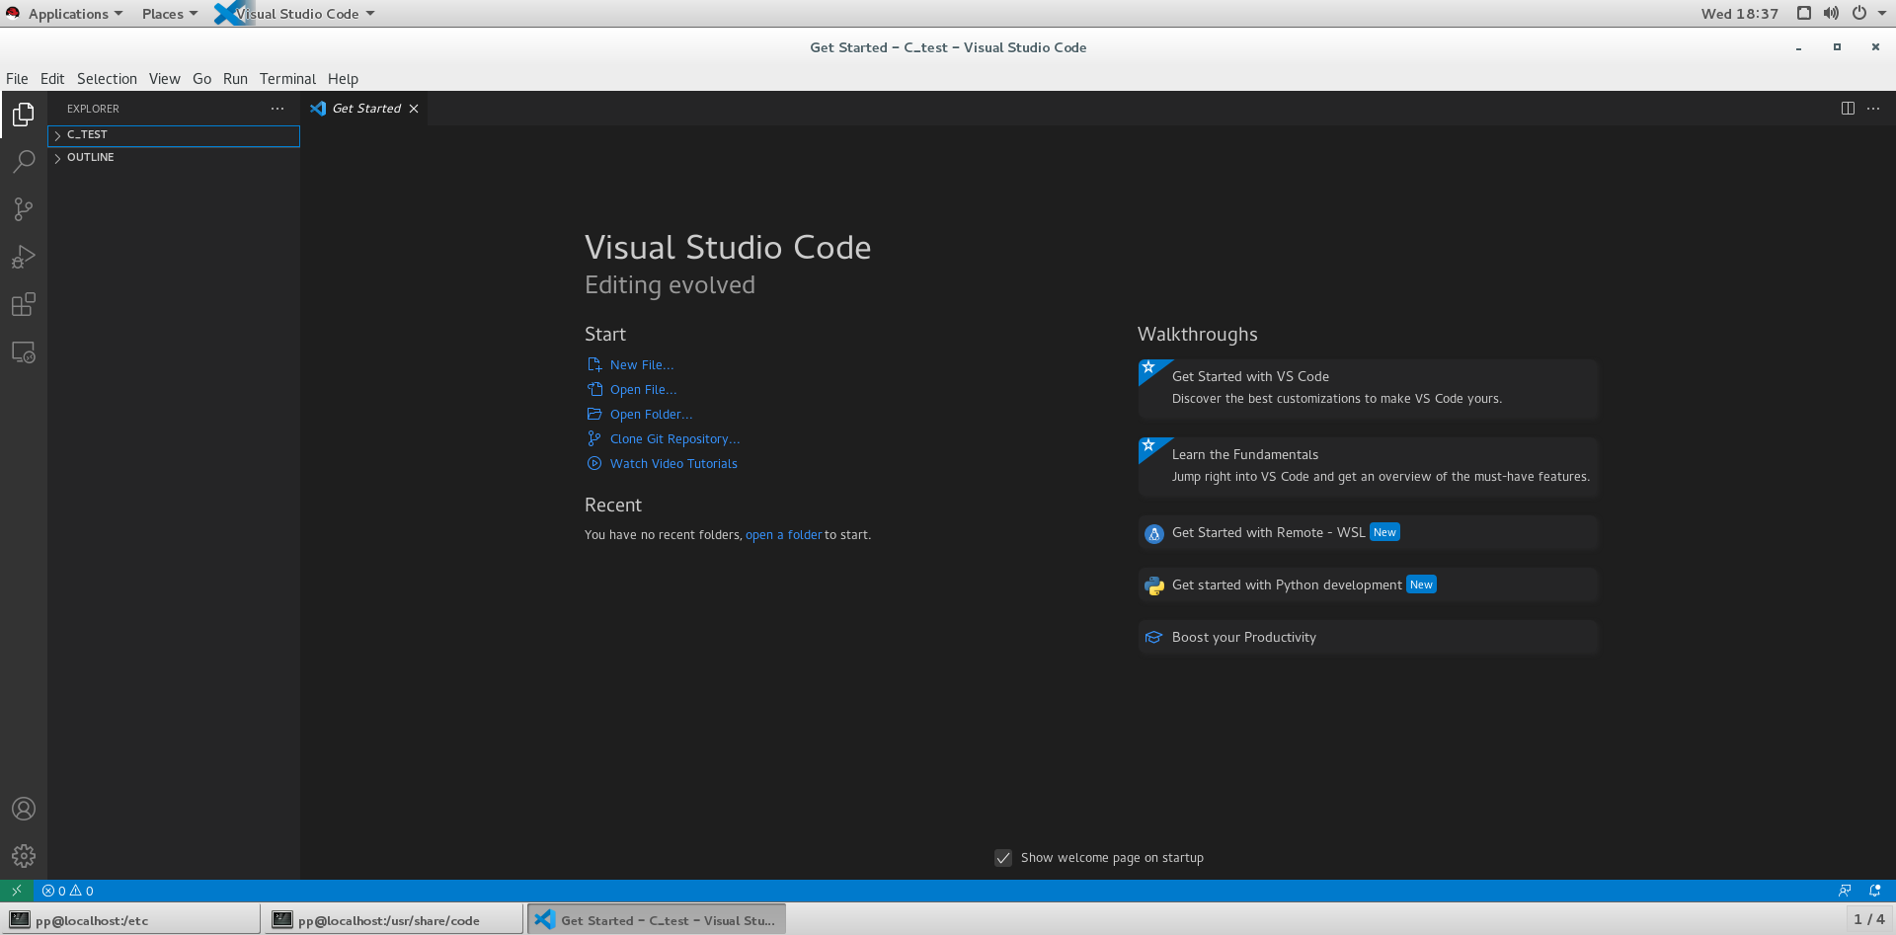Open Boost your Productivity walkthrough

1368,638
